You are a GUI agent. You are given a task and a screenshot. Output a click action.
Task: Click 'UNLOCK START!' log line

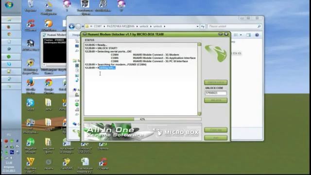tap(101, 48)
